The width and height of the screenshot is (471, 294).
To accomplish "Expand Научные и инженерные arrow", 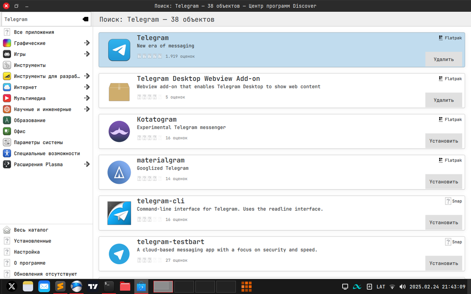I will tap(87, 109).
